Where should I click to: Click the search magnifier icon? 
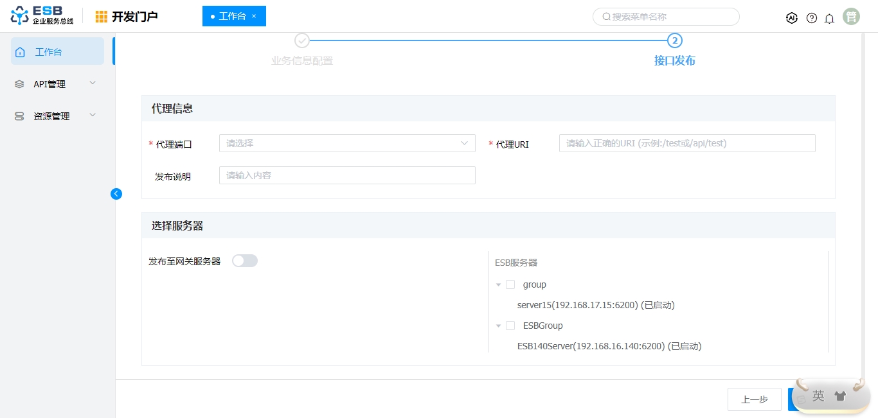pyautogui.click(x=606, y=17)
